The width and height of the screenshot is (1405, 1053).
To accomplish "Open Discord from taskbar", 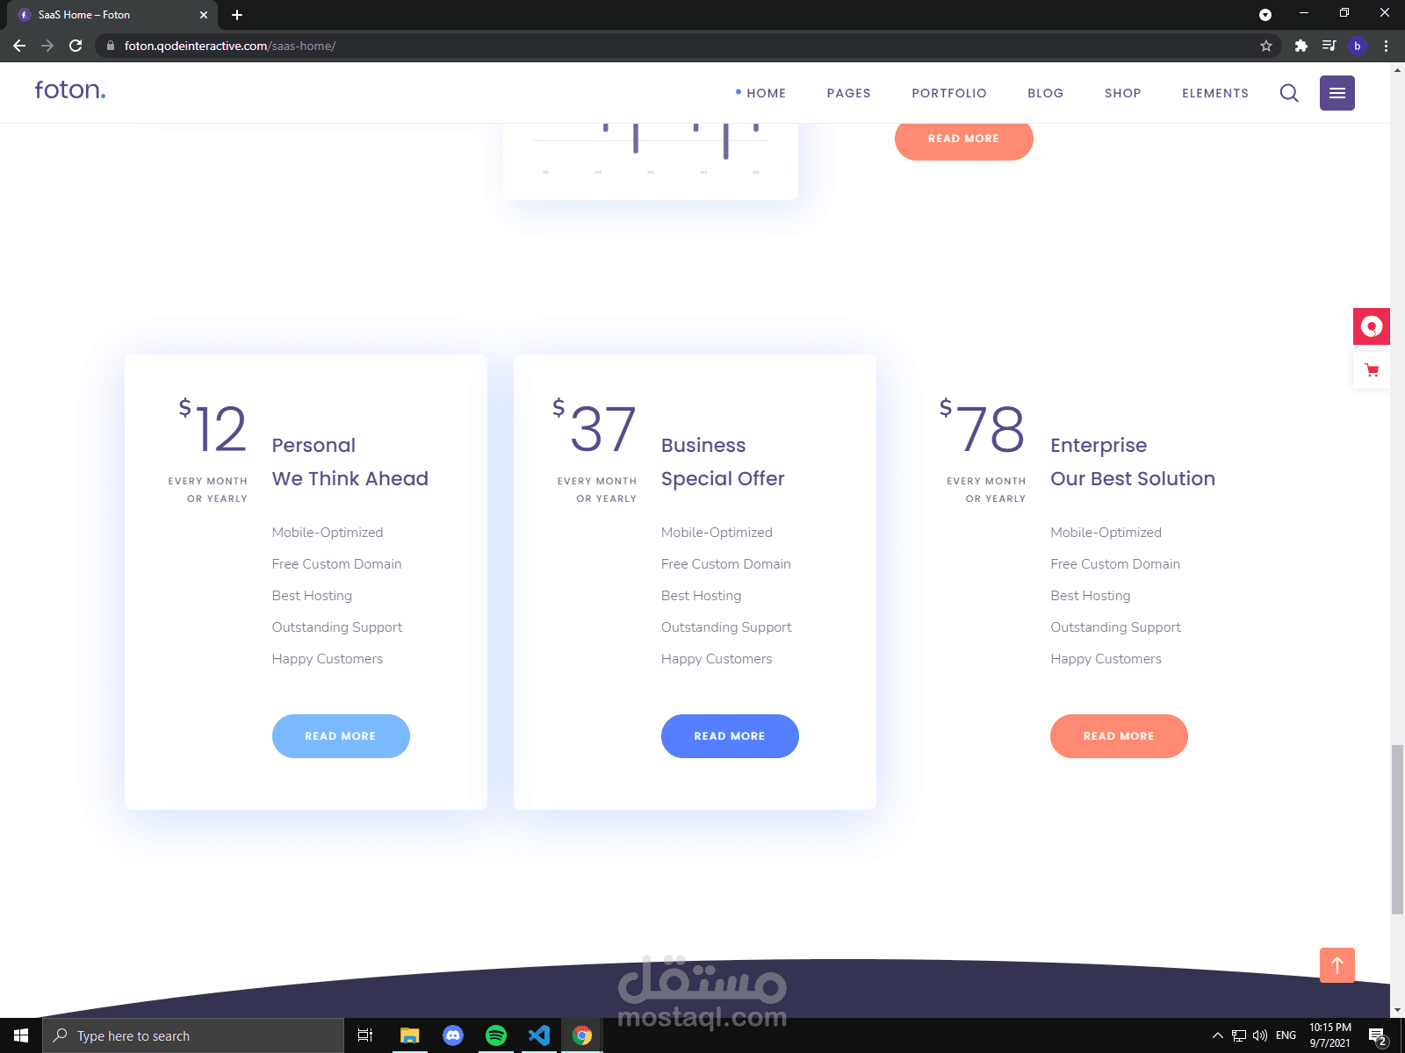I will [x=453, y=1035].
